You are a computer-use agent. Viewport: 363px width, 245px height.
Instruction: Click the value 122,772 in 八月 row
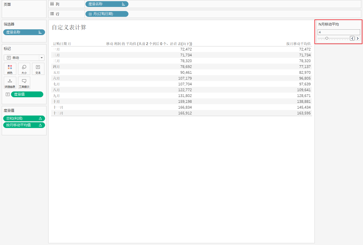click(185, 90)
